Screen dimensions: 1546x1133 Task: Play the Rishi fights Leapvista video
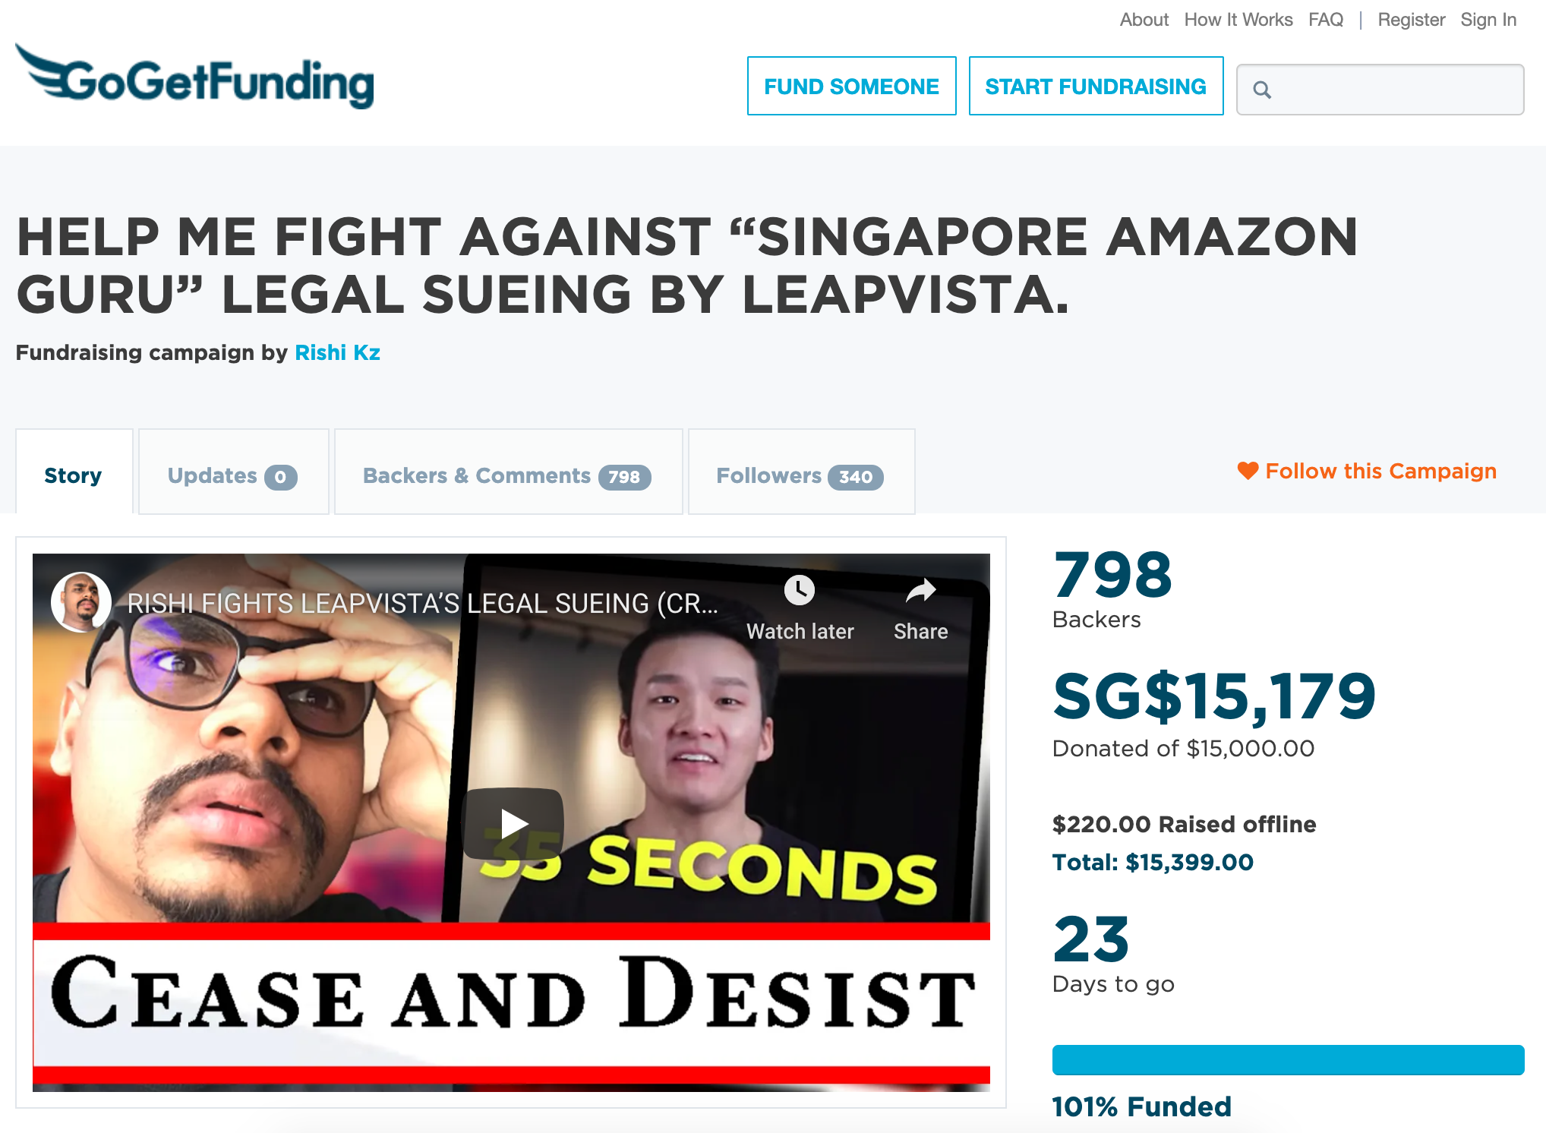coord(513,823)
